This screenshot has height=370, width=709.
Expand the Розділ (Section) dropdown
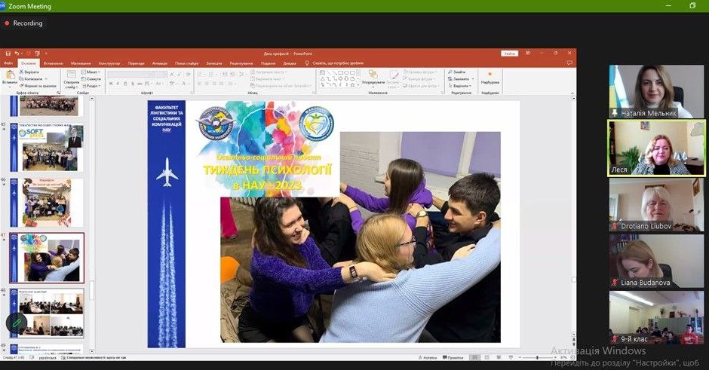(x=94, y=86)
